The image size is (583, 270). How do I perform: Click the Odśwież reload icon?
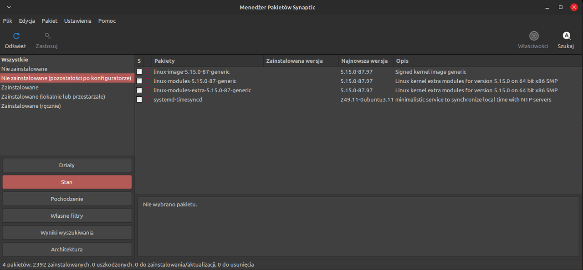point(16,36)
